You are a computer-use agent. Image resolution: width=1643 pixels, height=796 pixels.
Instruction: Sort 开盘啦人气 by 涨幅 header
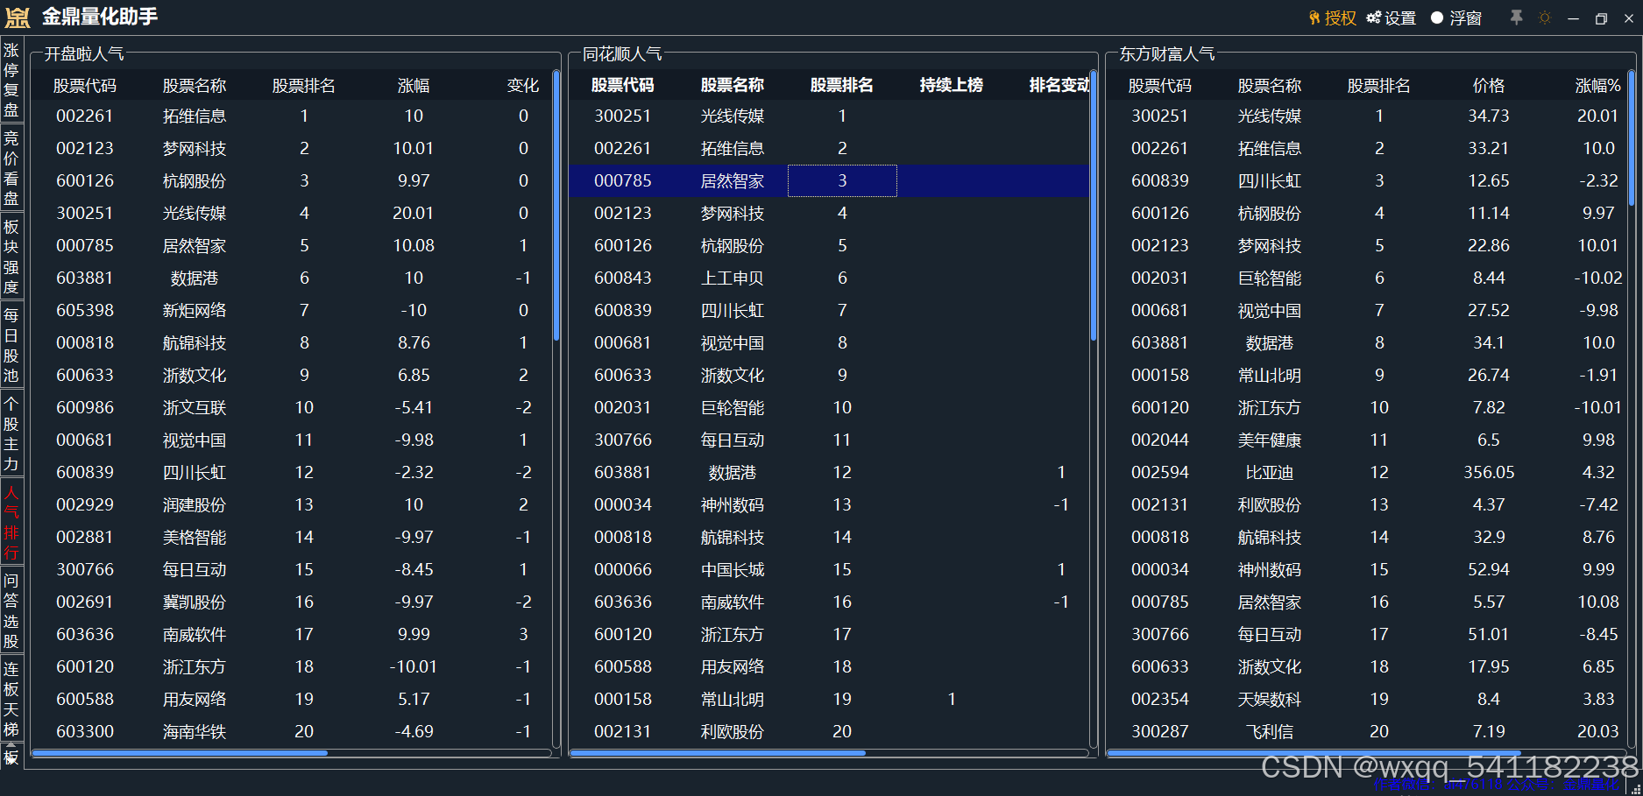(414, 86)
